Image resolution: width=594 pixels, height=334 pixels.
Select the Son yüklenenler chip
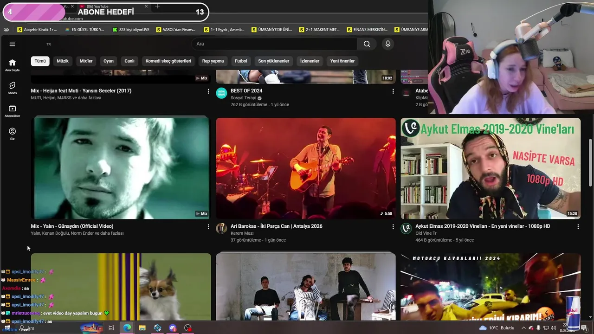coord(274,61)
